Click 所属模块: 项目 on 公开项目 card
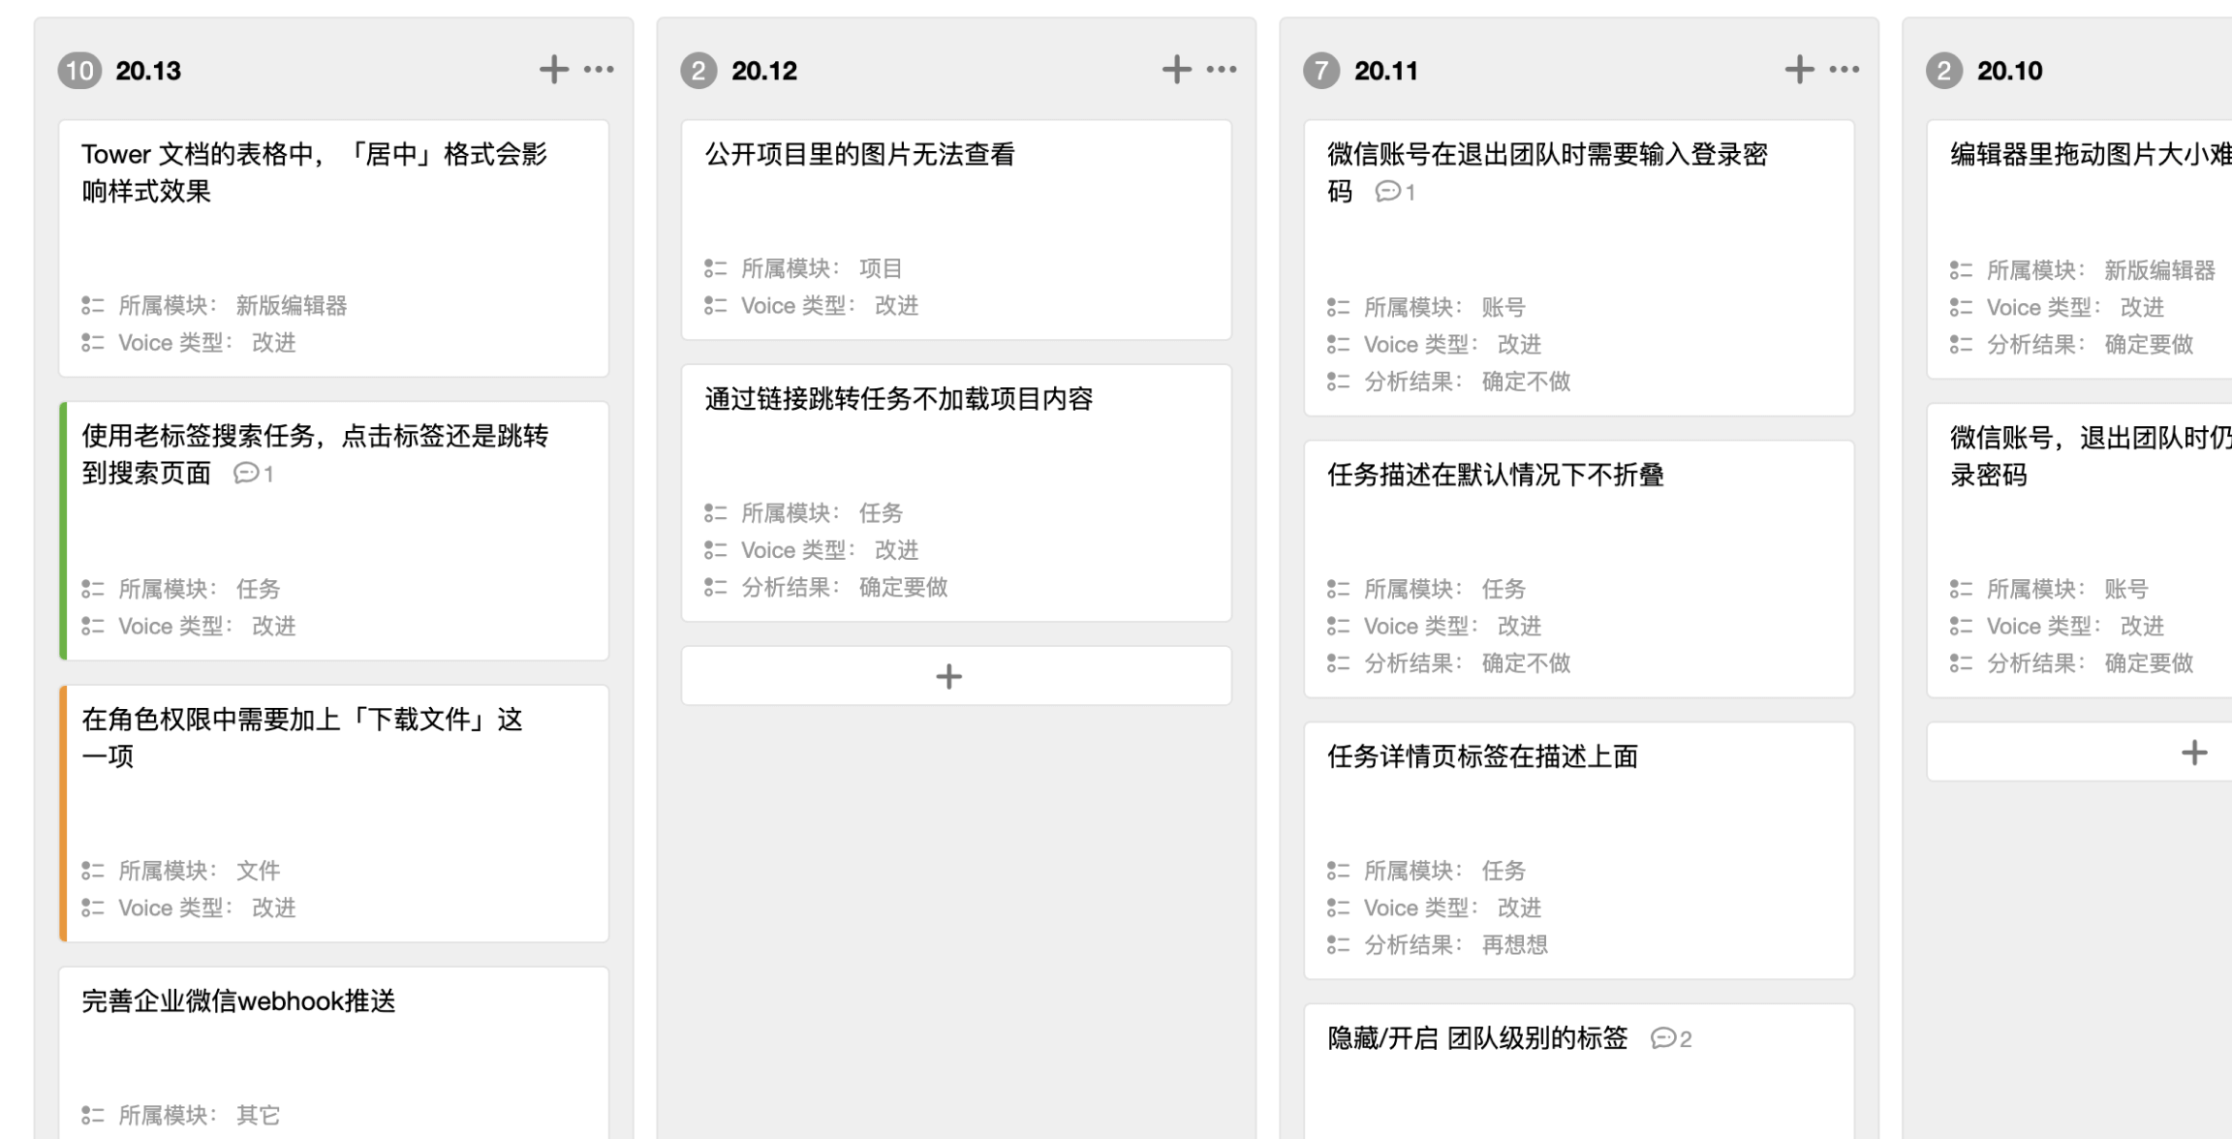 tap(803, 268)
